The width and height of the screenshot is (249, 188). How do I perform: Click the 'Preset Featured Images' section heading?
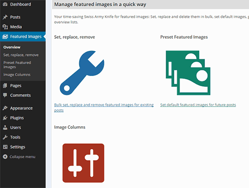[x=184, y=37]
